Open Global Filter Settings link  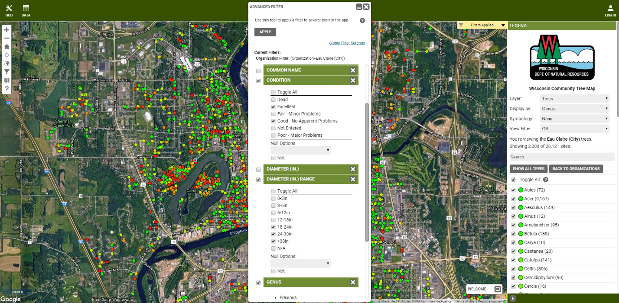coord(346,43)
